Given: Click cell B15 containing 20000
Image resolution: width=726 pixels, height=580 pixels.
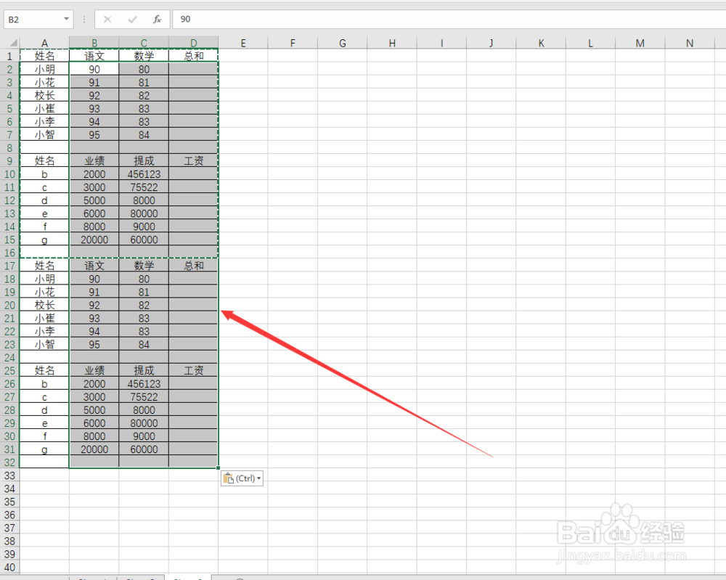Looking at the screenshot, I should coord(94,240).
